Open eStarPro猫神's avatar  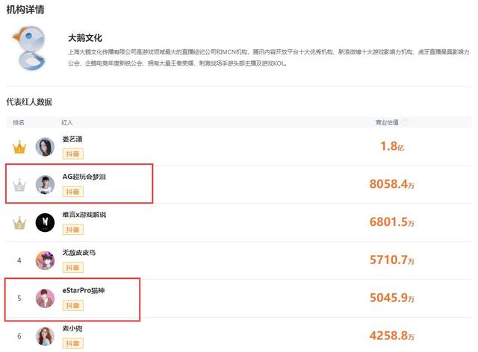coord(46,298)
